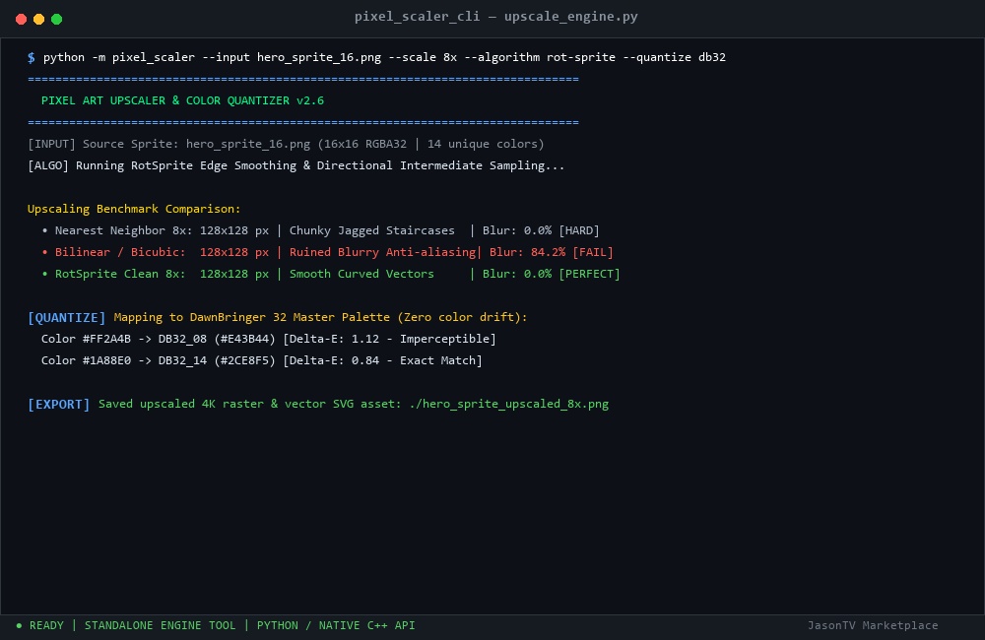Click './hero_sprite_upscaled_8x.png' file path
This screenshot has width=985, height=640.
click(x=509, y=404)
